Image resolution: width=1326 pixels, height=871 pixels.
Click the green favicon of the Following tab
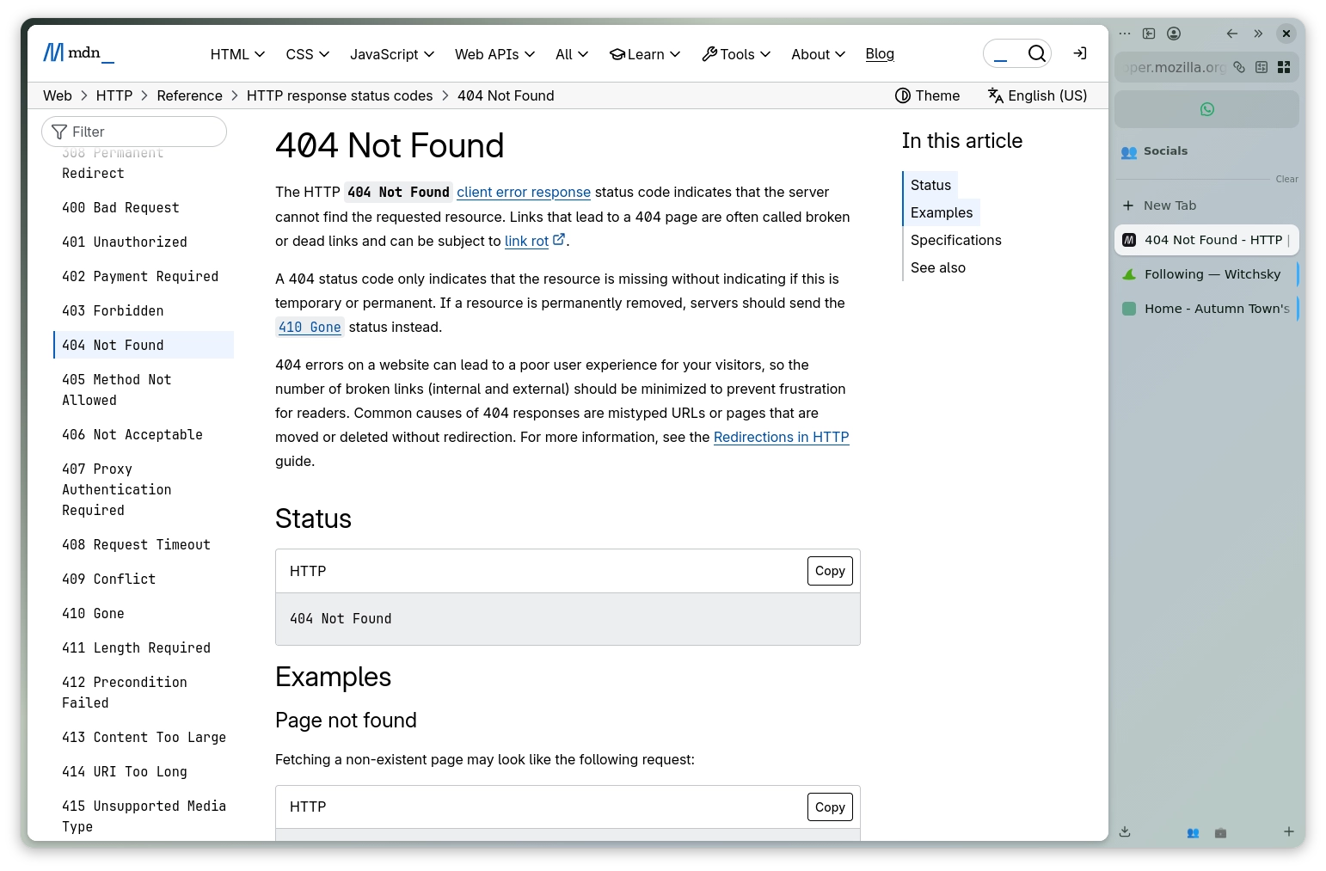pyautogui.click(x=1130, y=274)
